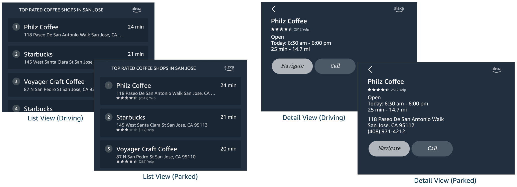Click the Alexa logo on List View (Parked)
Viewport: 517px width, 187px height.
(229, 68)
